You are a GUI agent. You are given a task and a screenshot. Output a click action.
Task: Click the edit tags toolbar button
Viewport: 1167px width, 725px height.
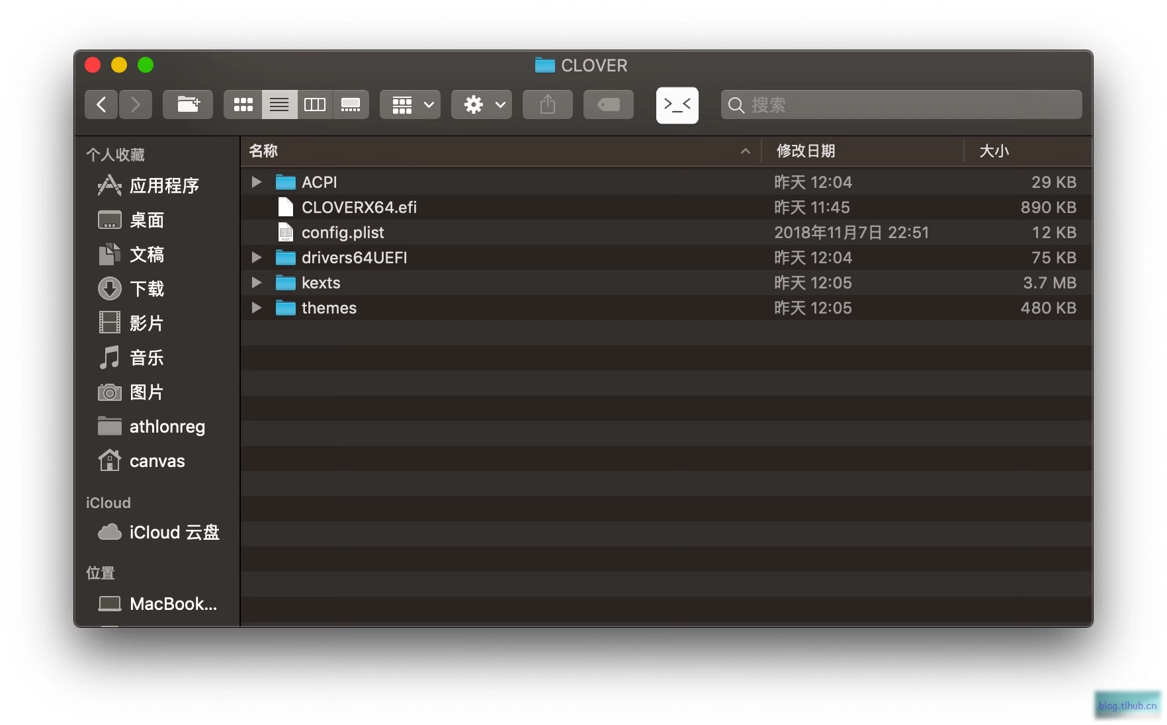[x=609, y=105]
